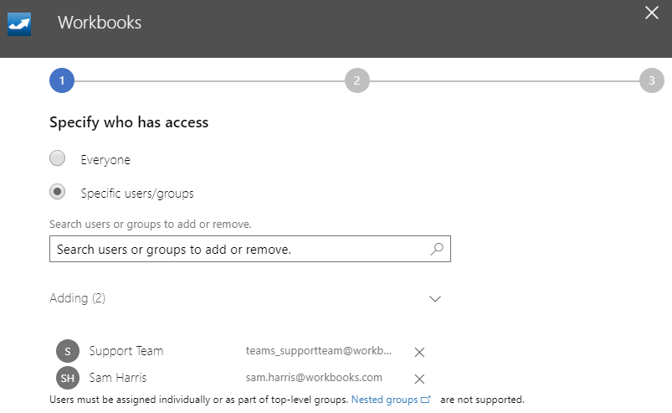Jump to wizard step 2 circle

coord(357,80)
